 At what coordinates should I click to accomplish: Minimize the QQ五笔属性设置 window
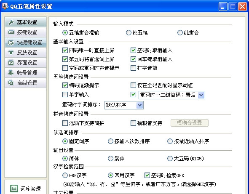tap(223, 7)
